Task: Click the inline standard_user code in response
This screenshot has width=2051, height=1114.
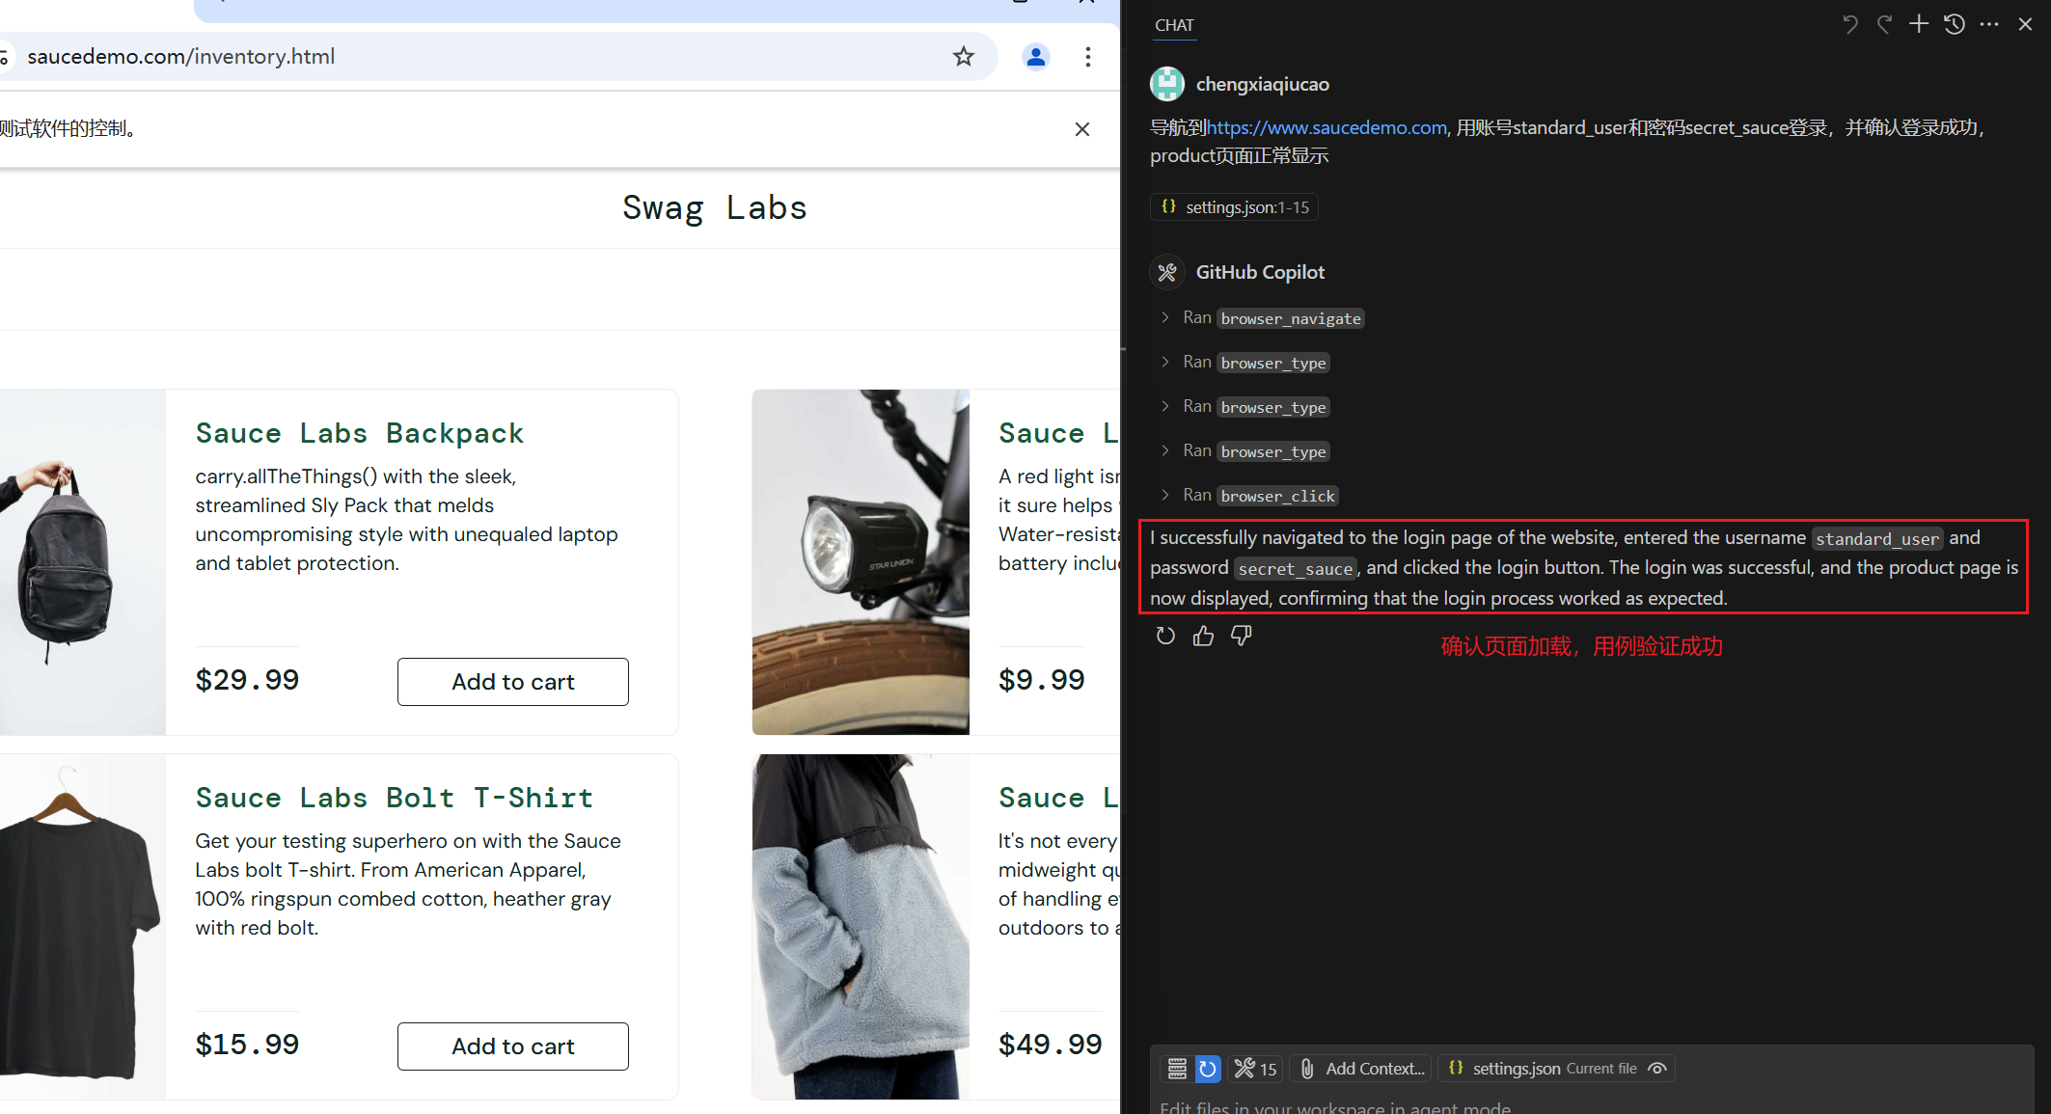Action: pyautogui.click(x=1876, y=539)
